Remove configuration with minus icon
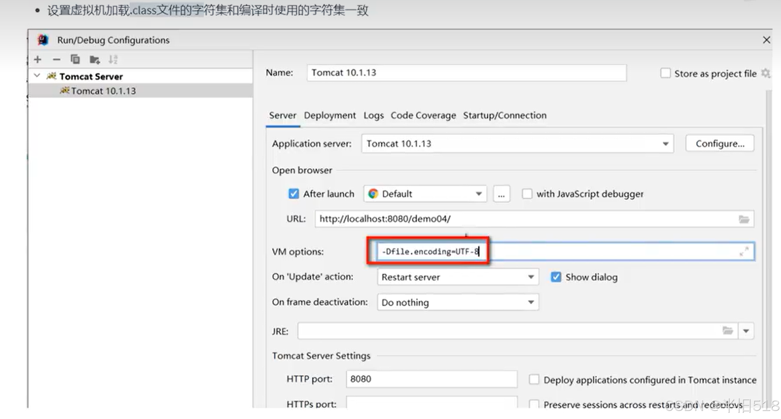This screenshot has height=419, width=781. click(x=56, y=59)
